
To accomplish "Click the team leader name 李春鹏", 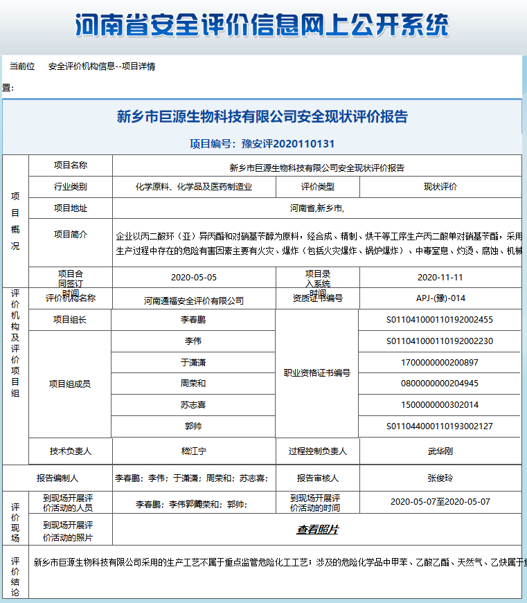I will click(x=193, y=320).
